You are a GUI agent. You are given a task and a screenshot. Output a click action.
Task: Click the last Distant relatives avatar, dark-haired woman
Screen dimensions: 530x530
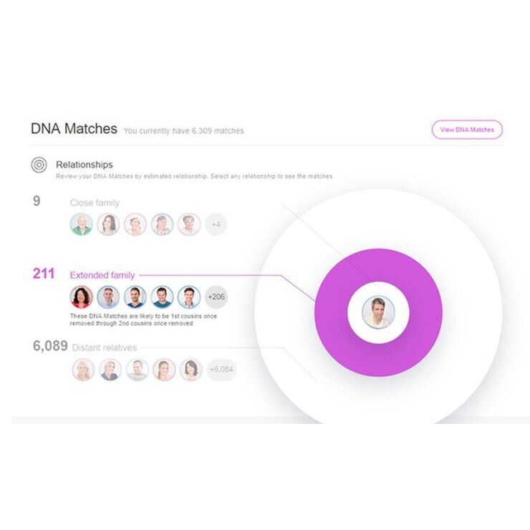pos(191,370)
